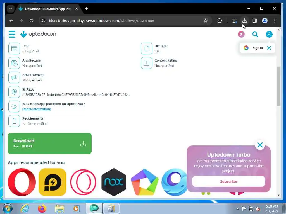Show hidden system tray icons
286x214 pixels.
coord(237,209)
